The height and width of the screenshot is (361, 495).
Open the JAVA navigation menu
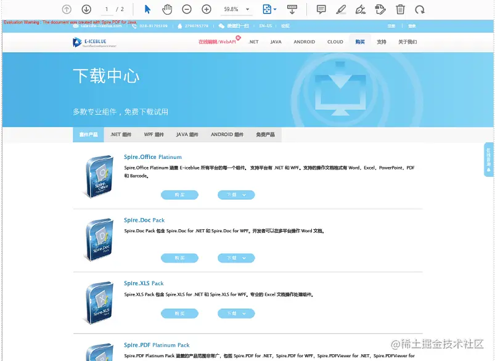tap(276, 42)
